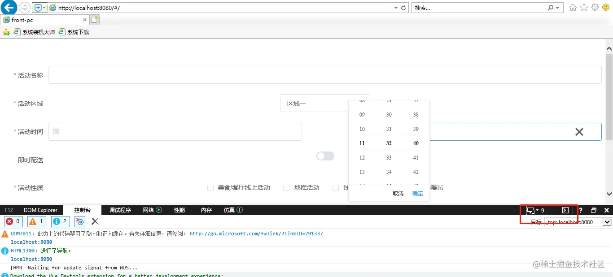Open the console drawer icon near devtools top right

[x=565, y=210]
